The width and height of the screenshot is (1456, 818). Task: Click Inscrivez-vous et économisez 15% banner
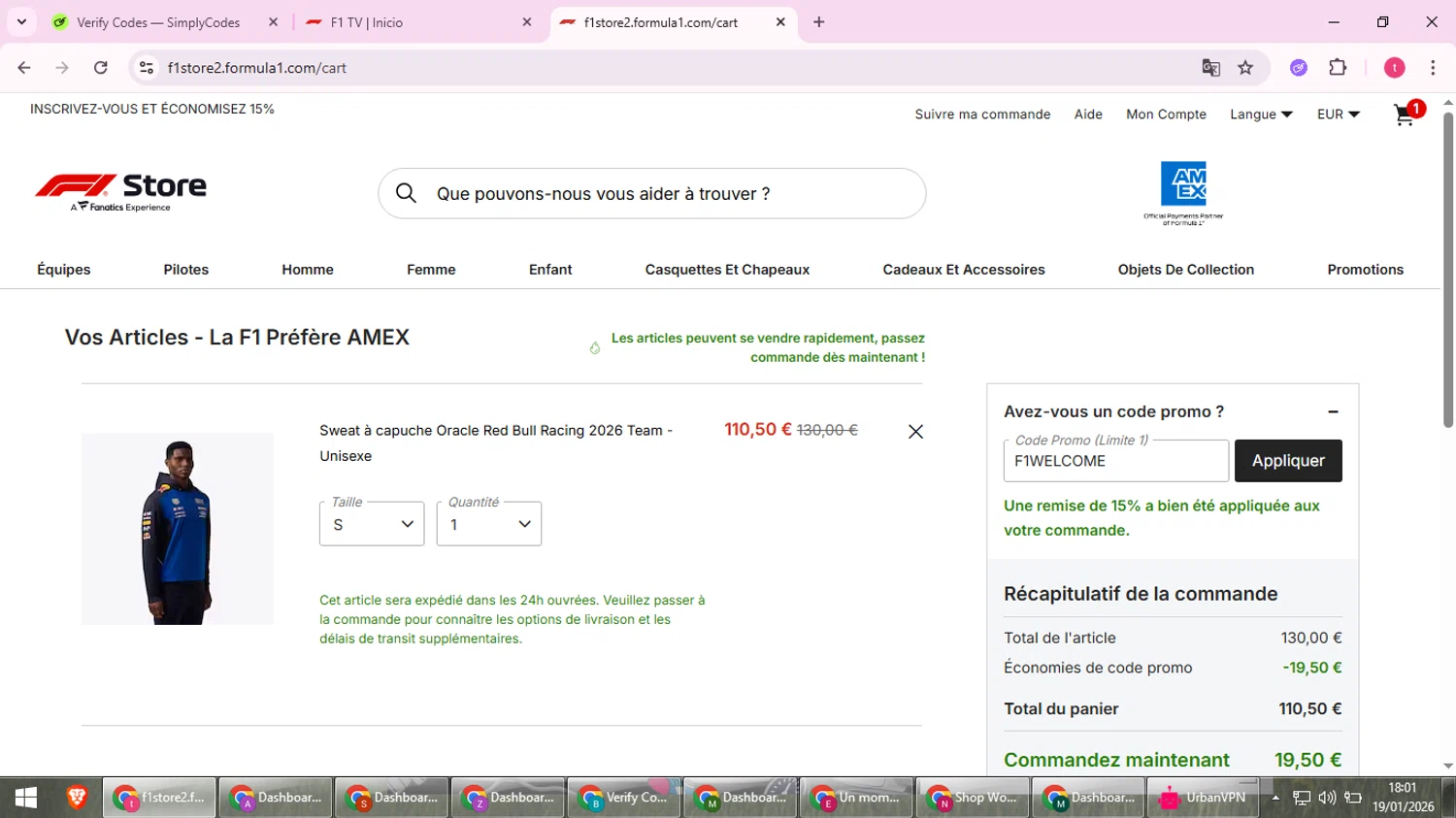(152, 109)
